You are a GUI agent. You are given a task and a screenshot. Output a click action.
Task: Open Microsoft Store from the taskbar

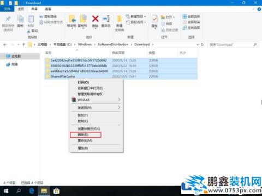[x=56, y=191]
